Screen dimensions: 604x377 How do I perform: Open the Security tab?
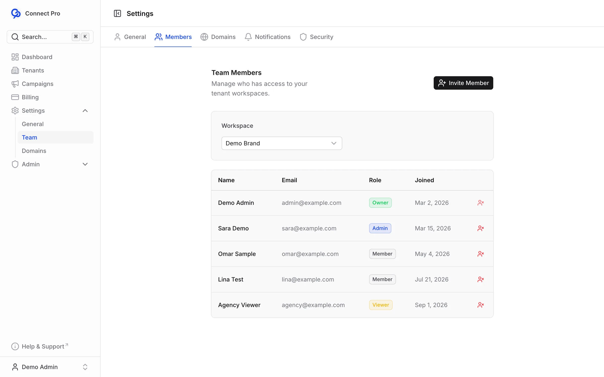coord(316,37)
